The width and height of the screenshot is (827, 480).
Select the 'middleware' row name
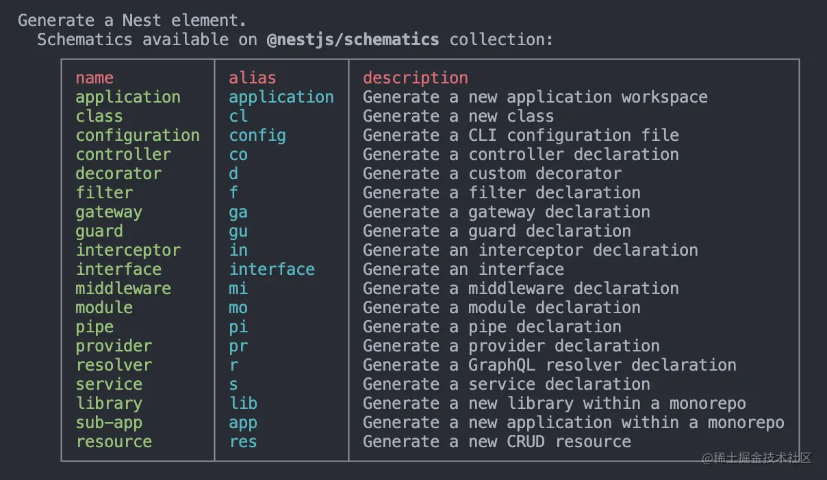123,289
